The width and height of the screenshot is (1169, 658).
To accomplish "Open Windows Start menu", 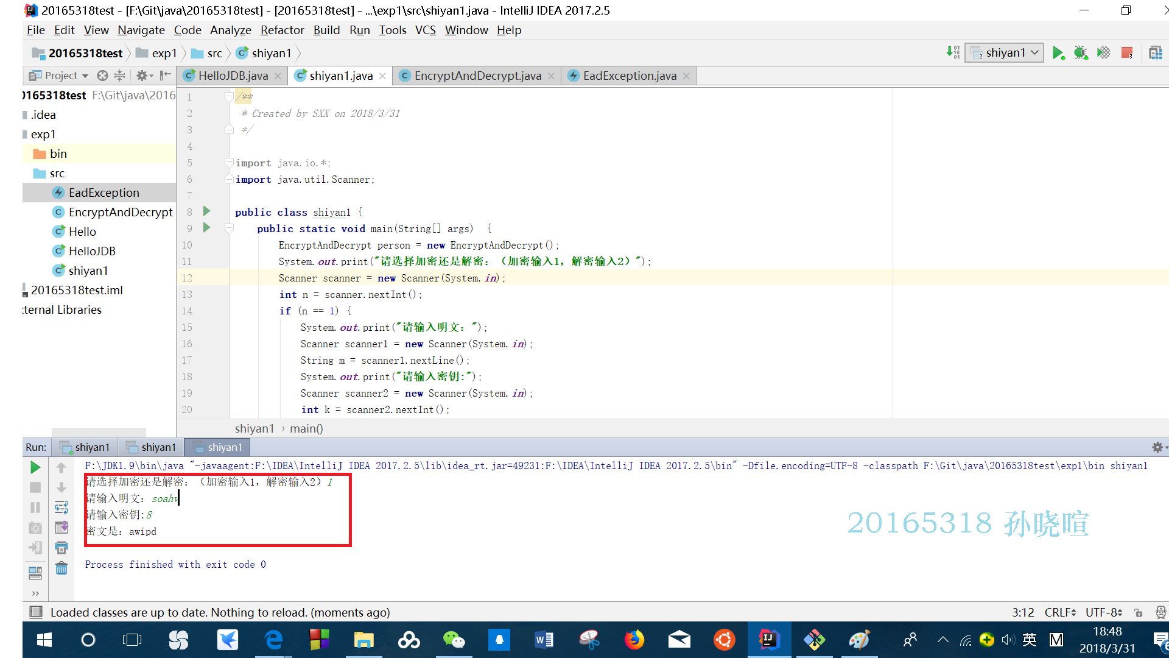I will point(44,640).
